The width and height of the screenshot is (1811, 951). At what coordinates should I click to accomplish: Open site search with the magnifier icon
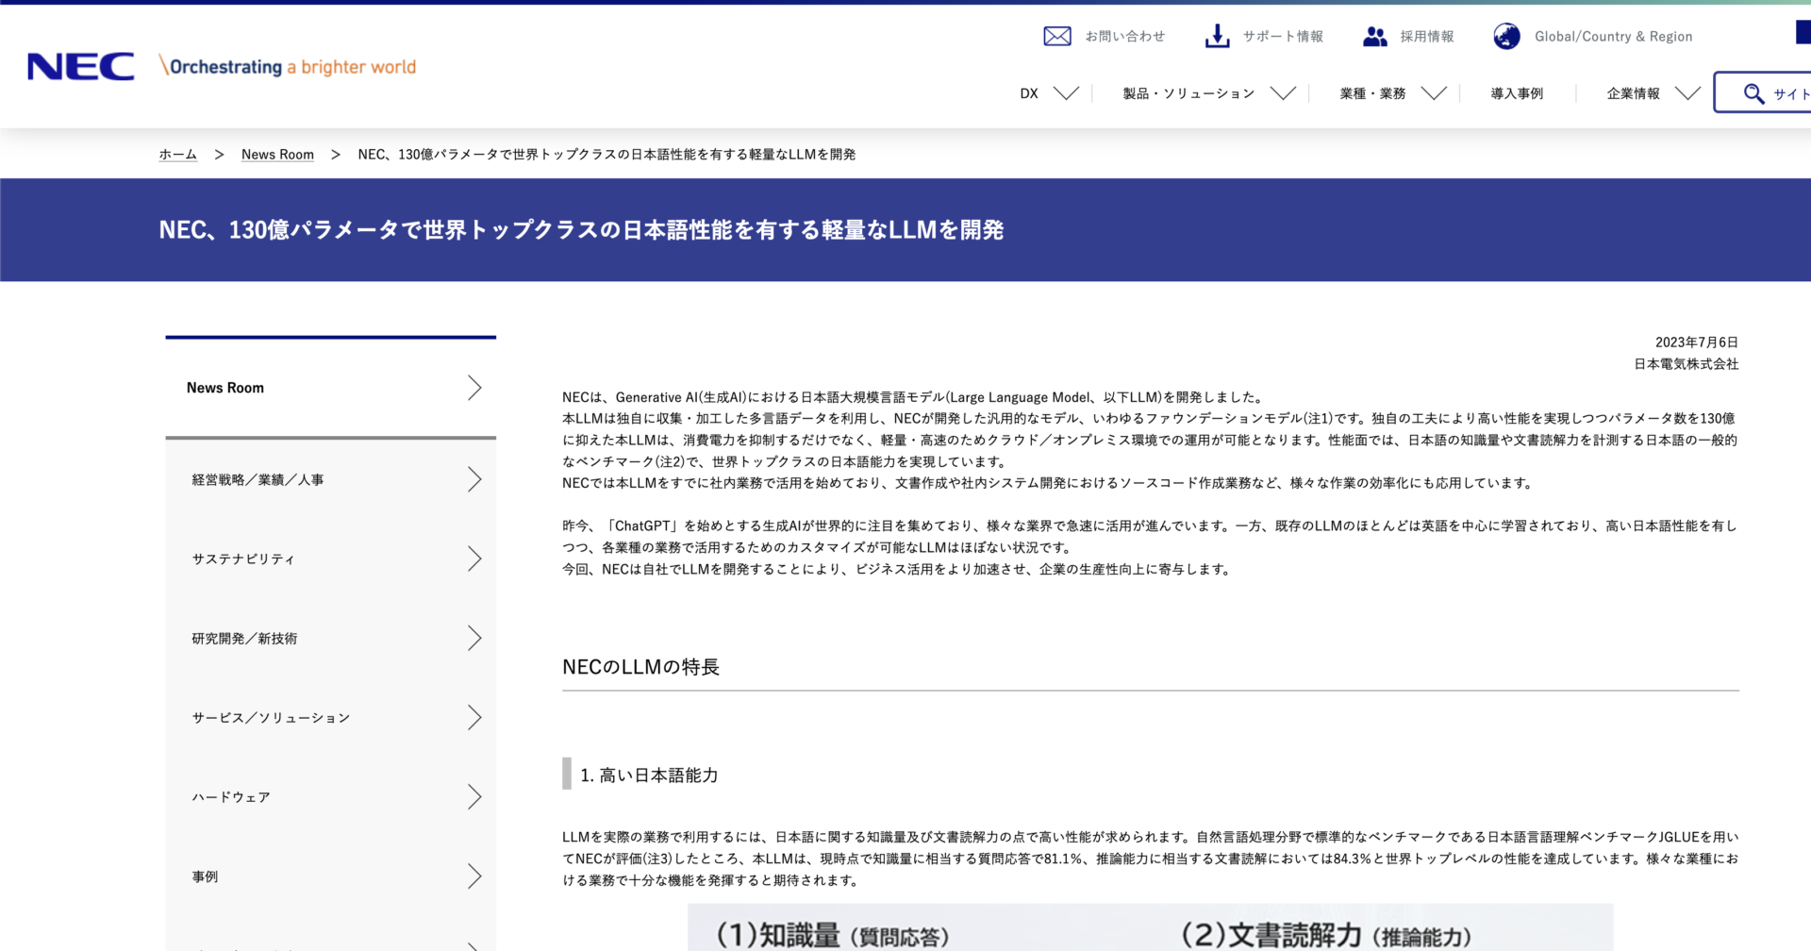tap(1754, 93)
